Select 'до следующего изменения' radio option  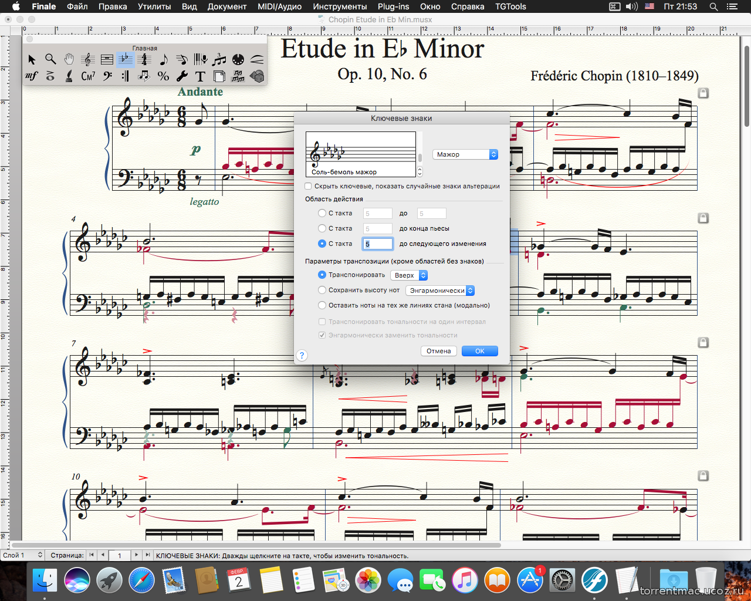[x=322, y=244]
